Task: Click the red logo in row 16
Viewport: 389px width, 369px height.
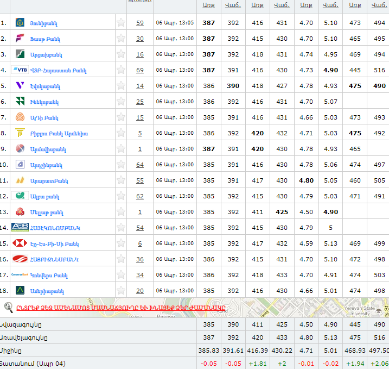Action: (x=20, y=259)
